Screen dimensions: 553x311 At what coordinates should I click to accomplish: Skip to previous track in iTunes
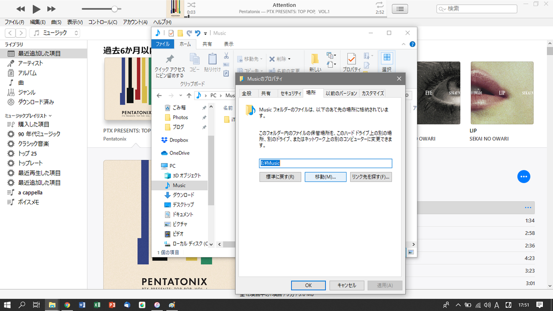[x=20, y=9]
